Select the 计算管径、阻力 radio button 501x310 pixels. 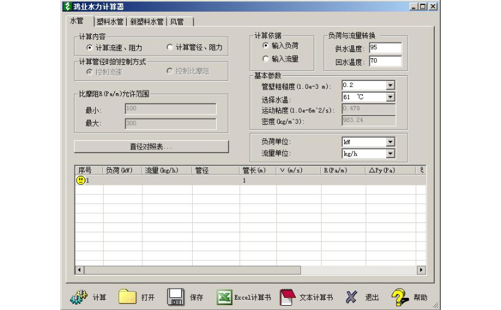tap(170, 47)
